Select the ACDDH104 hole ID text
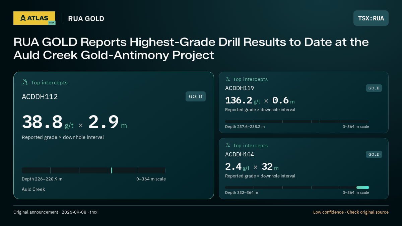This screenshot has width=402, height=226. [x=240, y=154]
